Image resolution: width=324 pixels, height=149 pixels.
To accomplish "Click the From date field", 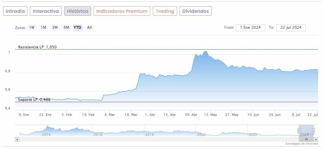I will tap(250, 27).
